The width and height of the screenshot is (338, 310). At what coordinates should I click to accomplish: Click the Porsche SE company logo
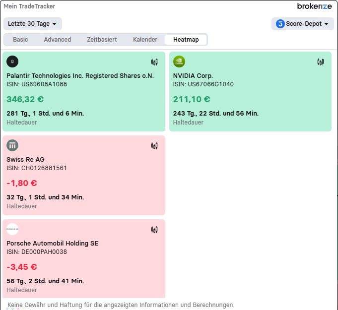(x=12, y=229)
